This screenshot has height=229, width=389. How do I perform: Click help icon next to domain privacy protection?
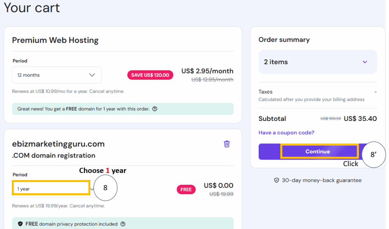pyautogui.click(x=123, y=224)
